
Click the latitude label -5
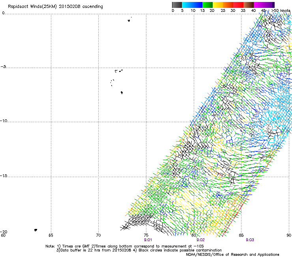click(4, 67)
